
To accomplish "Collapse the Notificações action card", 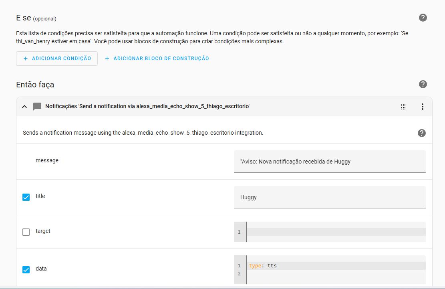I will (x=24, y=107).
